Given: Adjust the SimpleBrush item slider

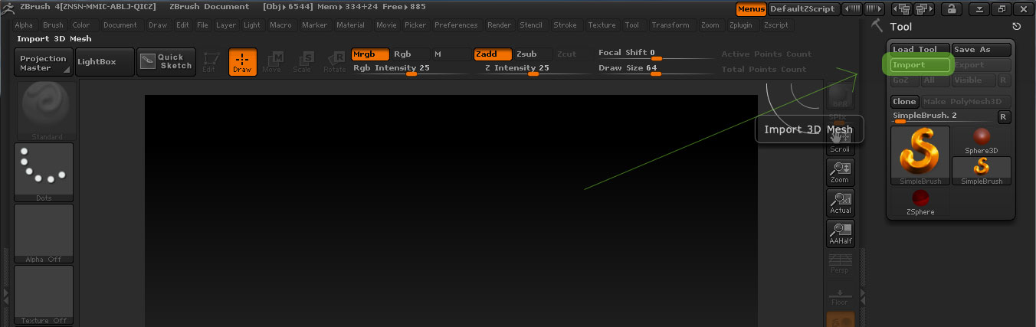Looking at the screenshot, I should click(x=943, y=117).
